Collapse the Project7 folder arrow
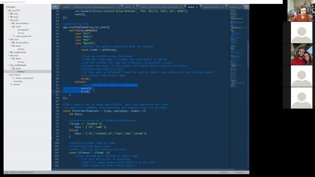The width and height of the screenshot is (315, 177). (9, 75)
